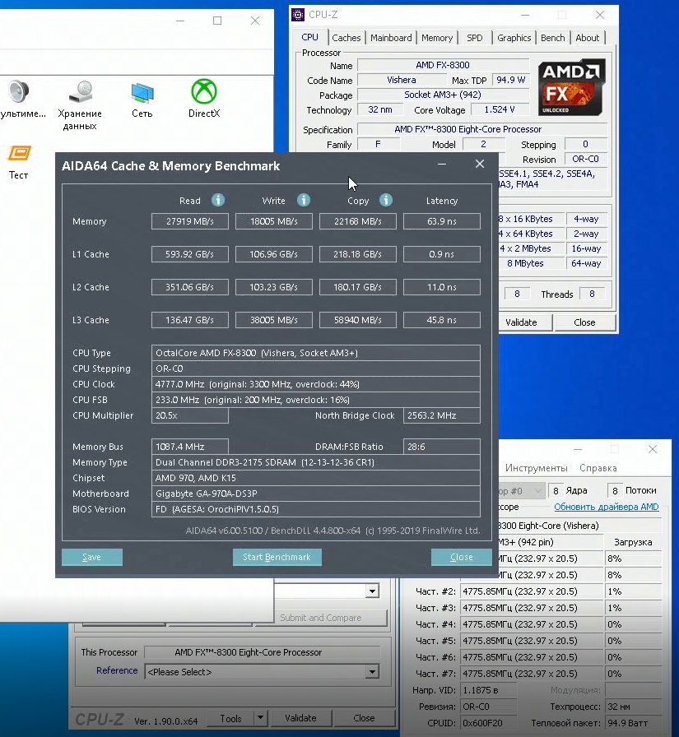Image resolution: width=679 pixels, height=737 pixels.
Task: Click the Memory Bus 1087.4 MHz field
Action: 190,447
